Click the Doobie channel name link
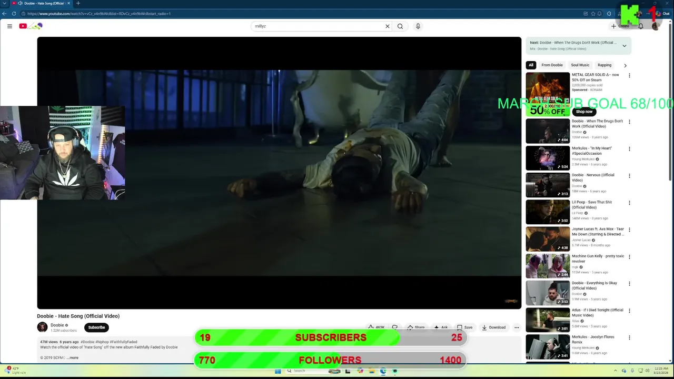The height and width of the screenshot is (379, 674). (x=57, y=325)
